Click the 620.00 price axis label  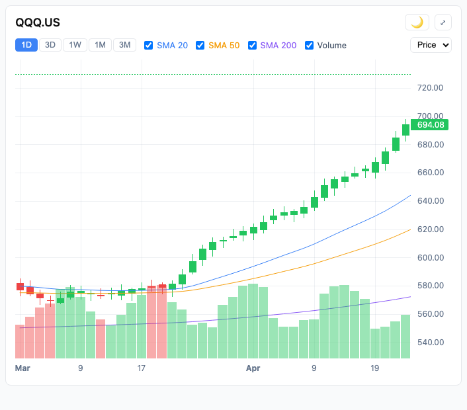431,229
